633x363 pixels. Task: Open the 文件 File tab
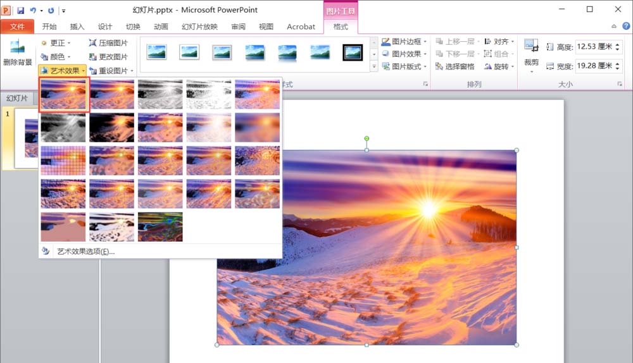point(17,27)
